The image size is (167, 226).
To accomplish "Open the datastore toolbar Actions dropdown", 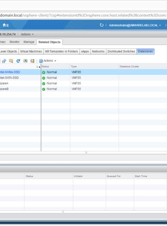I will [x=50, y=61].
